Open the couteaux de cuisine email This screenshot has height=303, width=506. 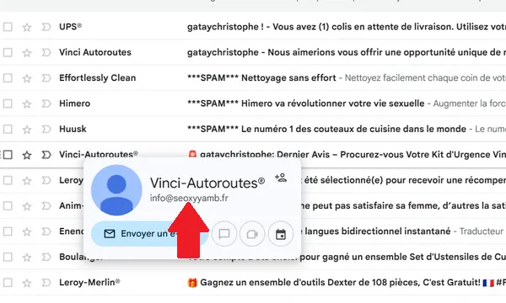[347, 129]
